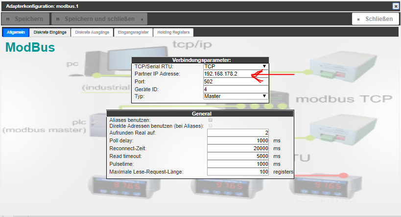Click the Port input field
Viewport: 401px width, 217px height.
click(x=236, y=81)
